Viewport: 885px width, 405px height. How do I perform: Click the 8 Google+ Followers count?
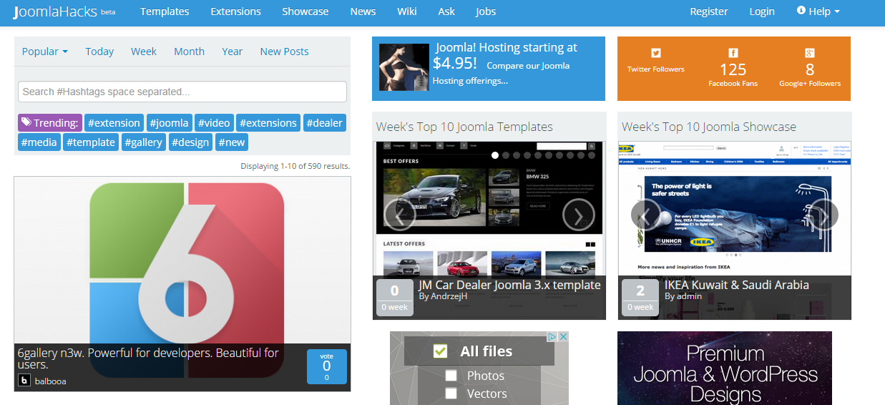pyautogui.click(x=810, y=69)
